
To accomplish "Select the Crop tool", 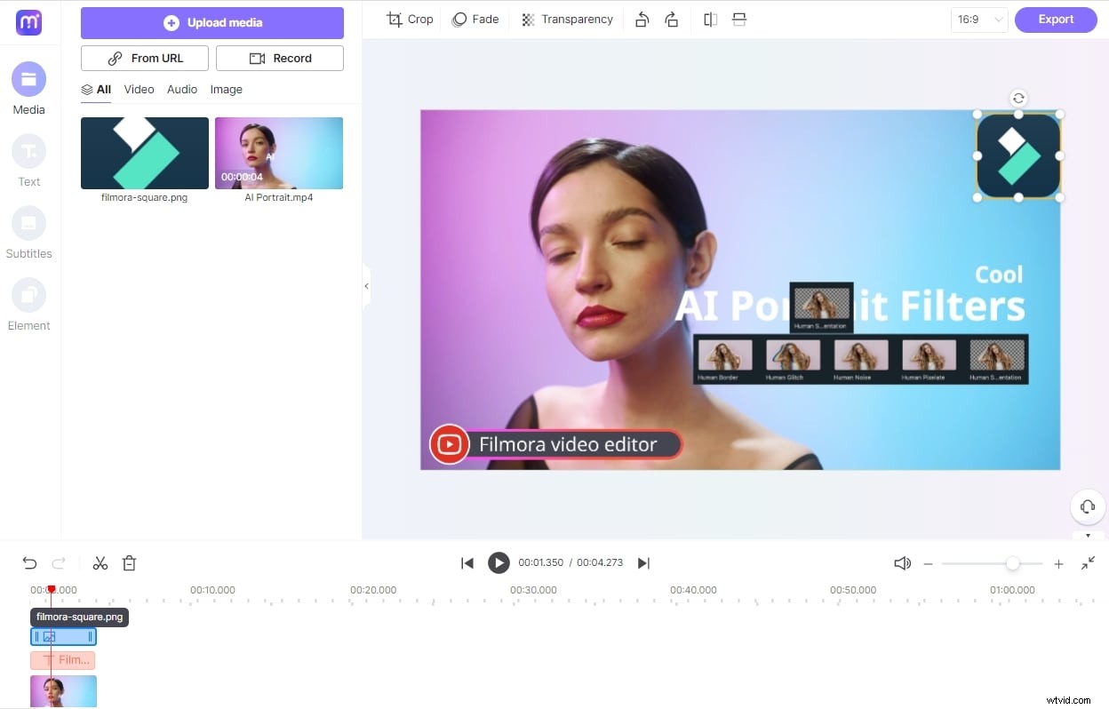I will pyautogui.click(x=409, y=19).
